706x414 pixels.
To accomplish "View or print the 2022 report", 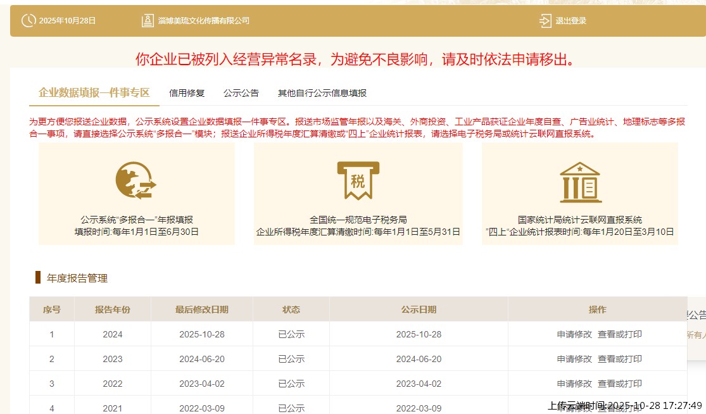I will 619,384.
